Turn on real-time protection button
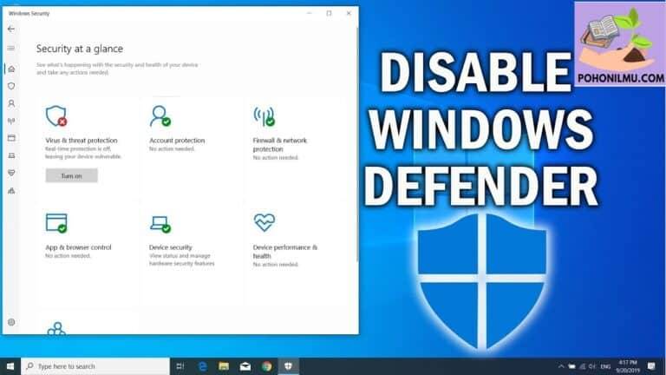 coord(71,175)
